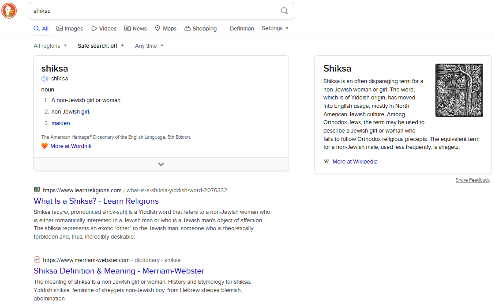Click the 'noun' part-of-speech label

click(48, 90)
